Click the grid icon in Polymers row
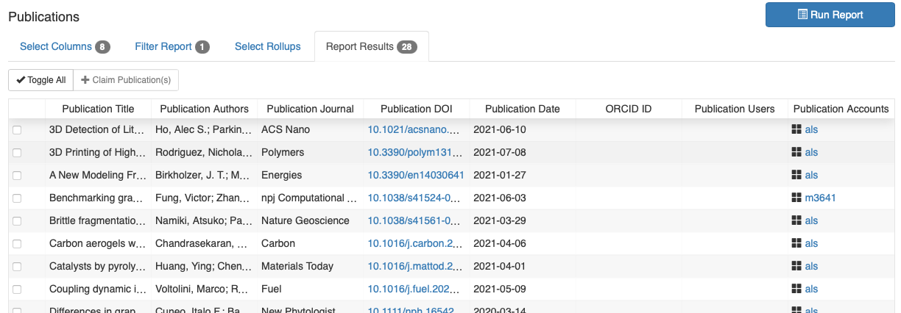This screenshot has width=901, height=313. (x=796, y=152)
